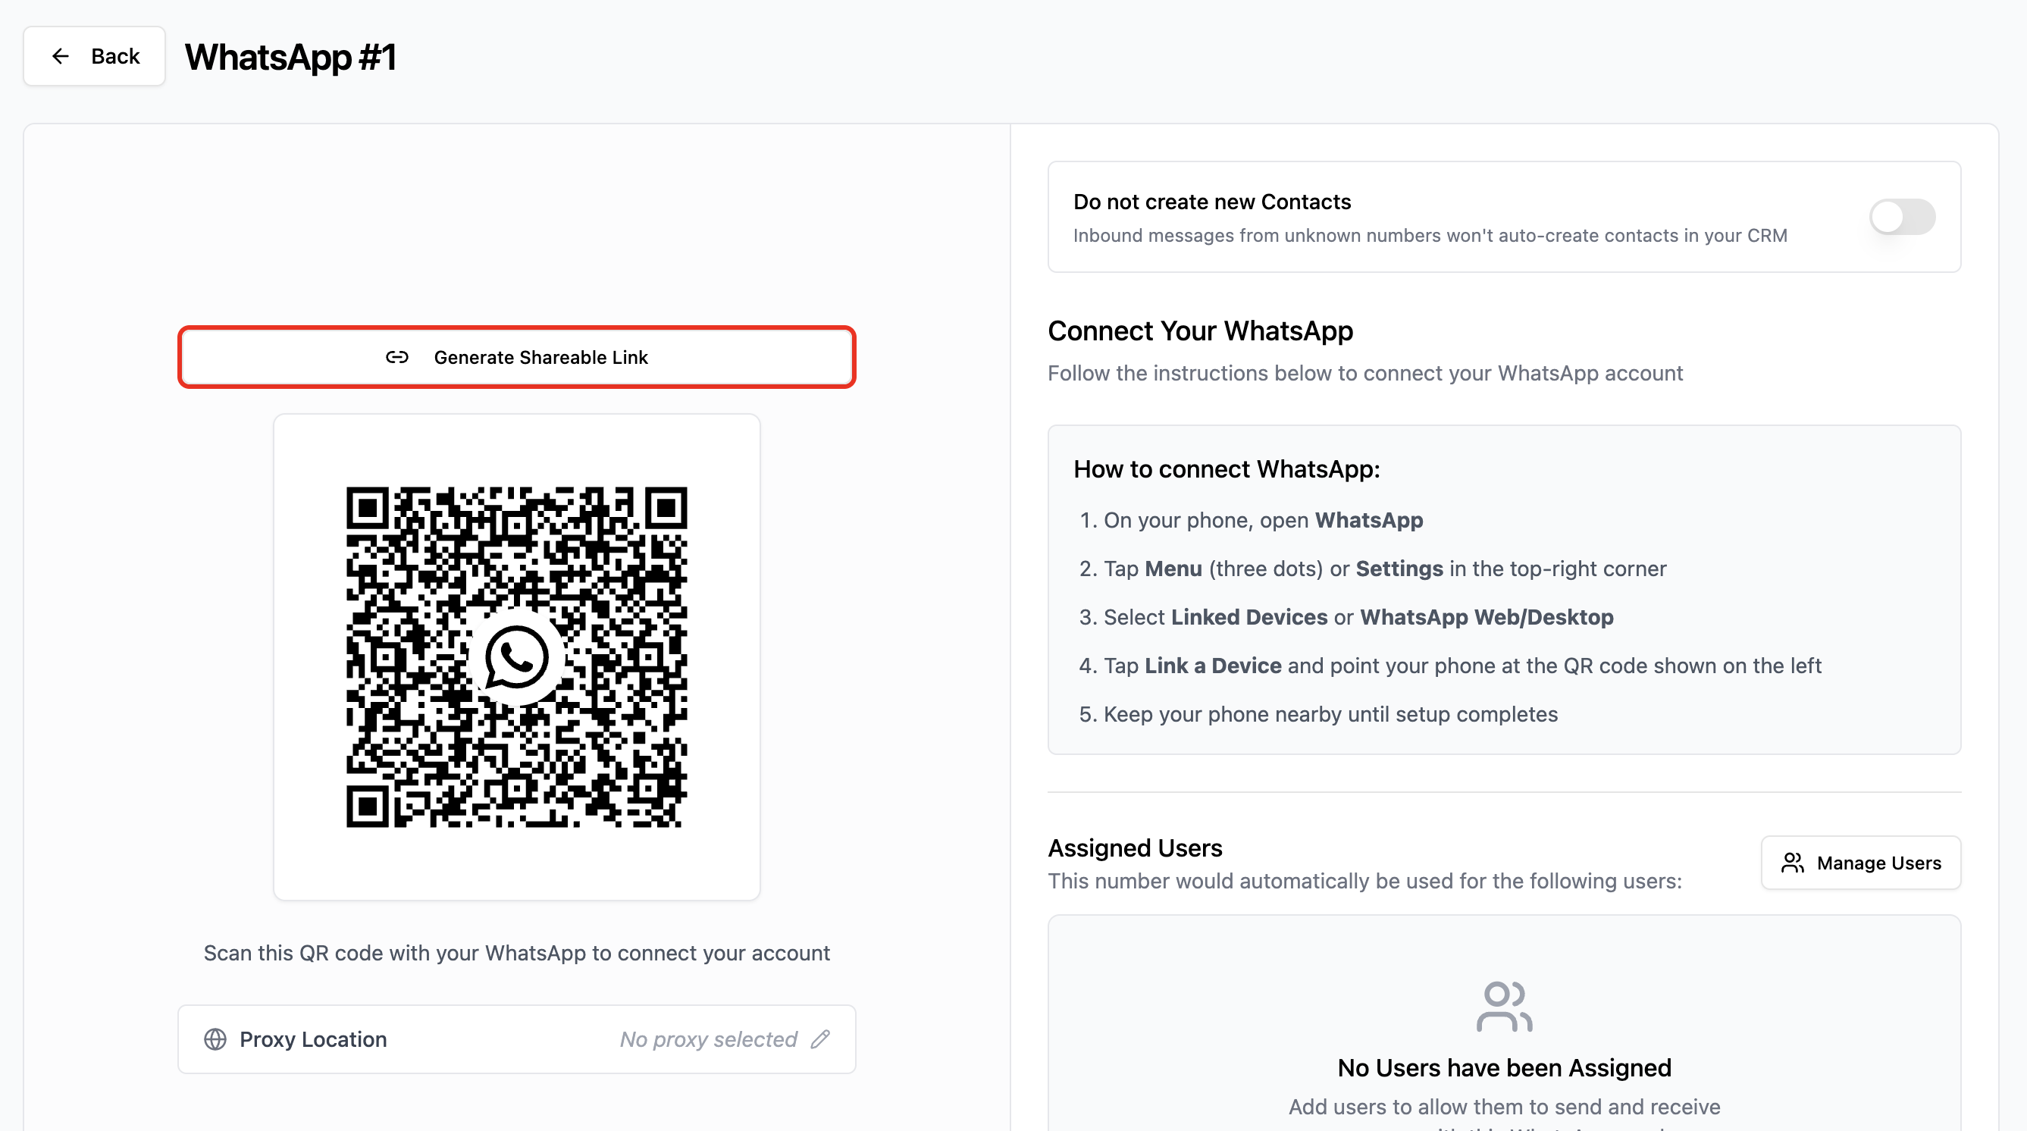Select the globe icon beside Proxy Location
Viewport: 2027px width, 1131px height.
[215, 1039]
